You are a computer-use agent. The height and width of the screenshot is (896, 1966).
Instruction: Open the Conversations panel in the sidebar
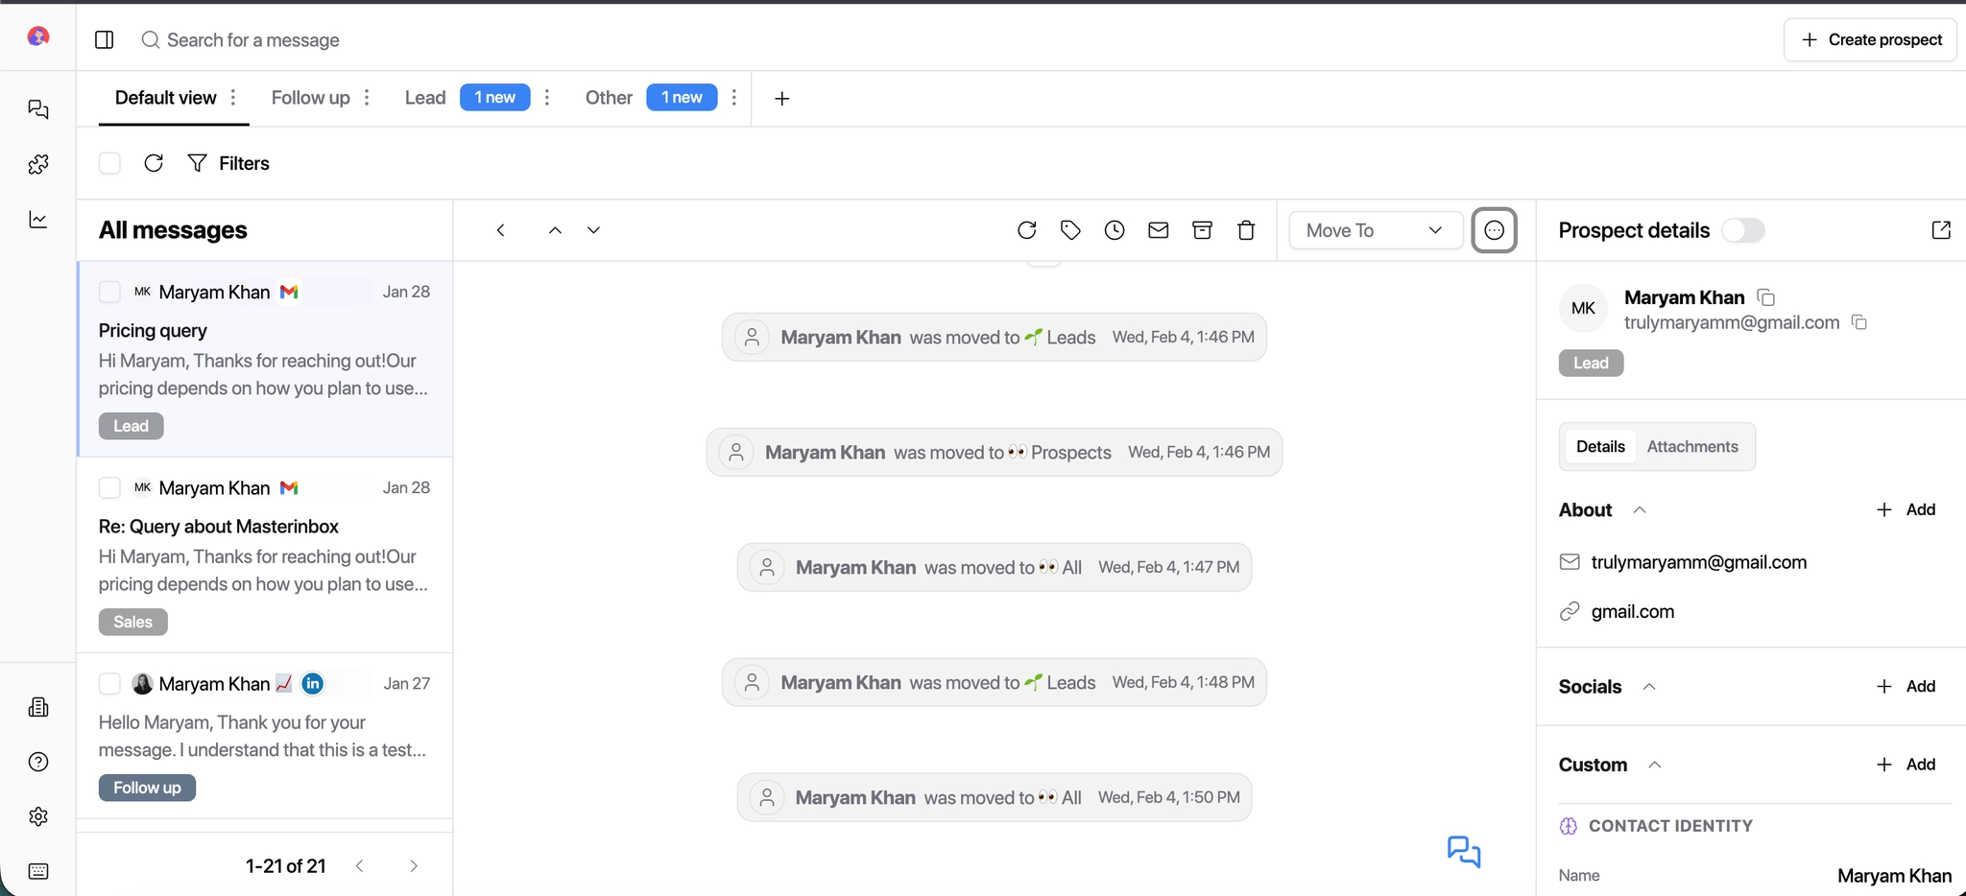click(38, 109)
